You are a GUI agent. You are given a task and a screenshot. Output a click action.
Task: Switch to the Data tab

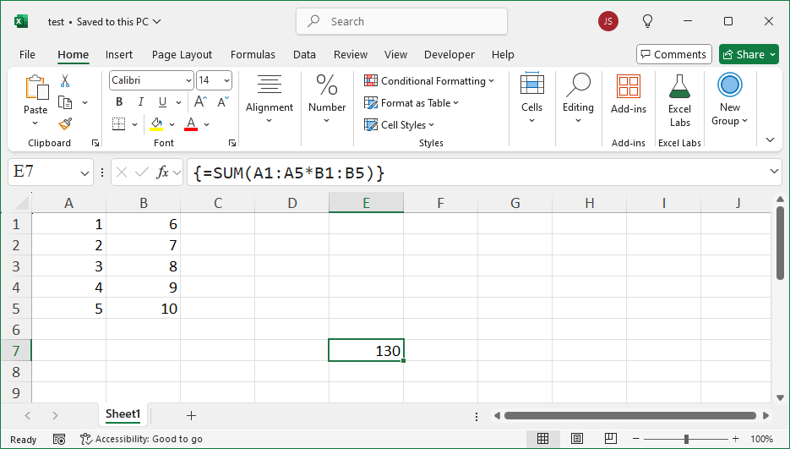[304, 54]
